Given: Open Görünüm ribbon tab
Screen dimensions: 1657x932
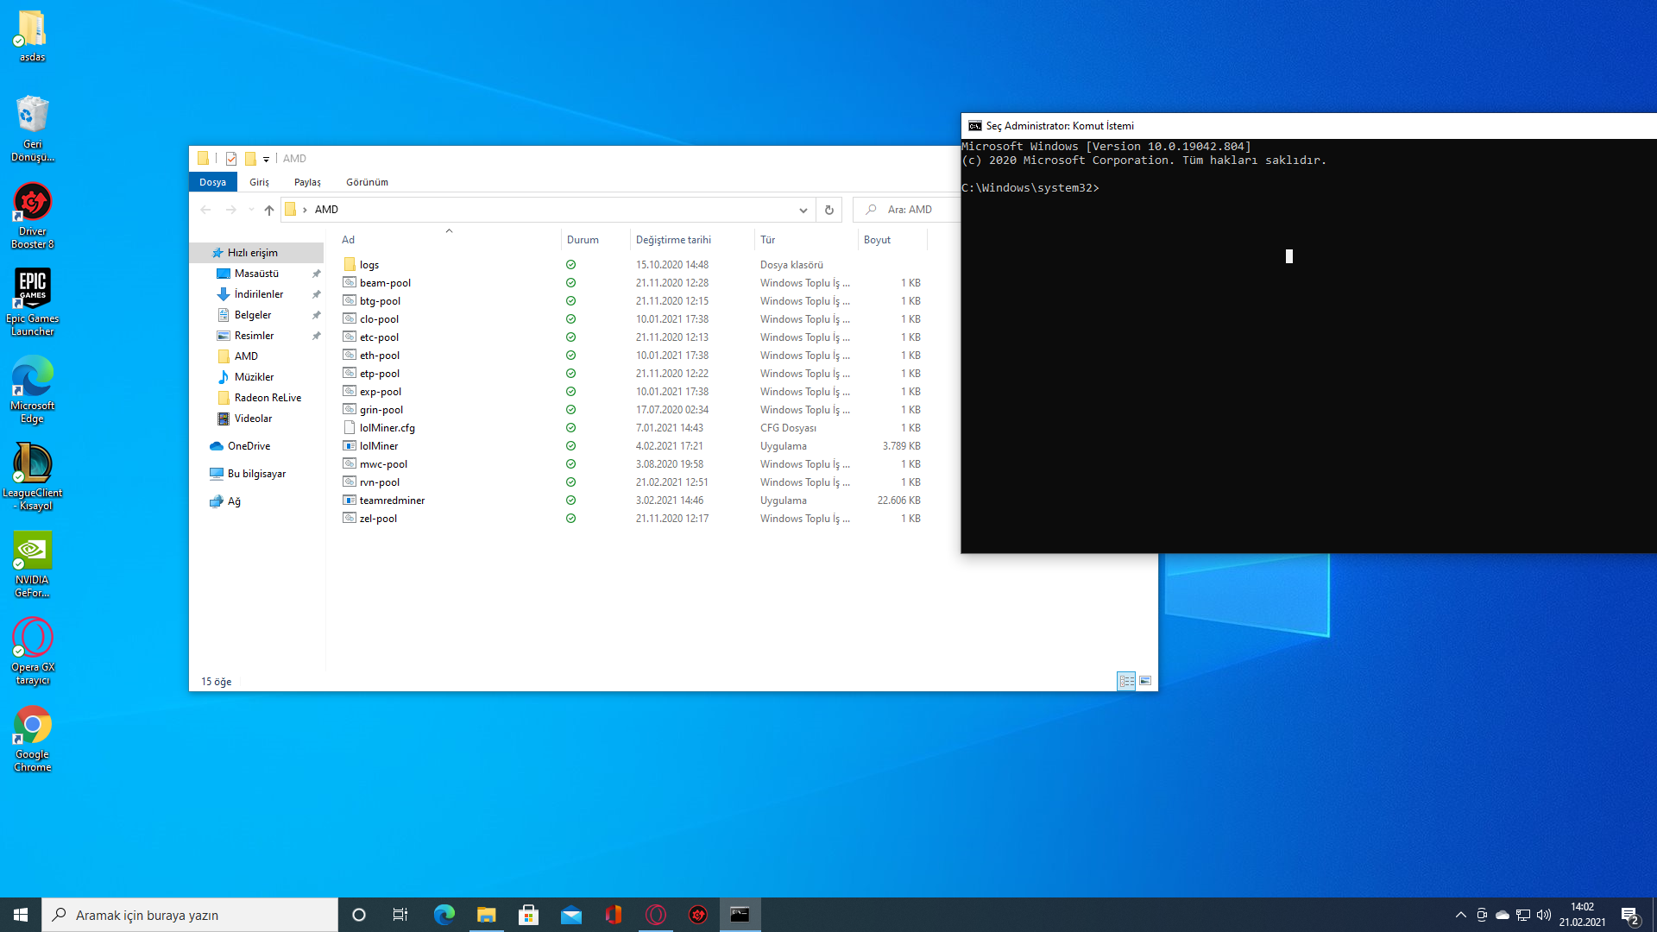Looking at the screenshot, I should [367, 182].
